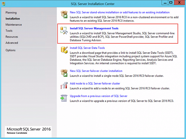Open the Tools section in sidebar
Image resolution: width=186 pixels, height=139 pixels.
[x=9, y=31]
